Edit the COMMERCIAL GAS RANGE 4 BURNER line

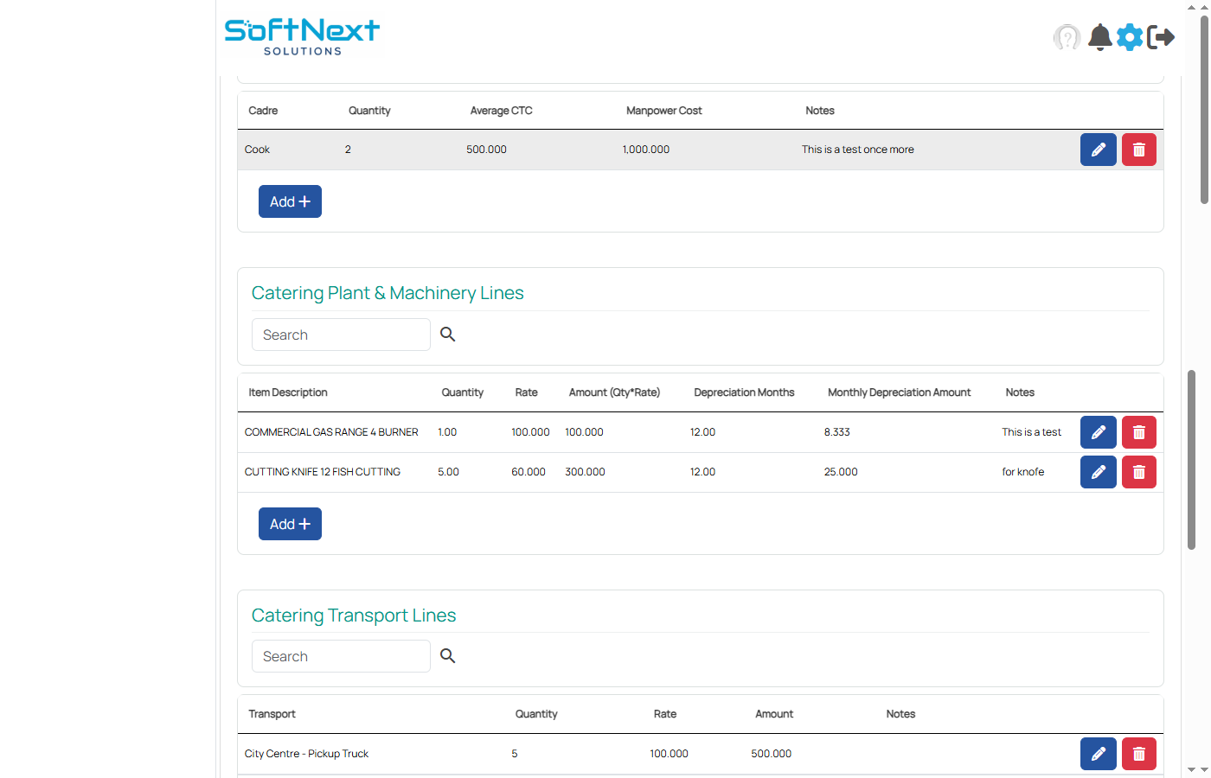click(x=1098, y=431)
